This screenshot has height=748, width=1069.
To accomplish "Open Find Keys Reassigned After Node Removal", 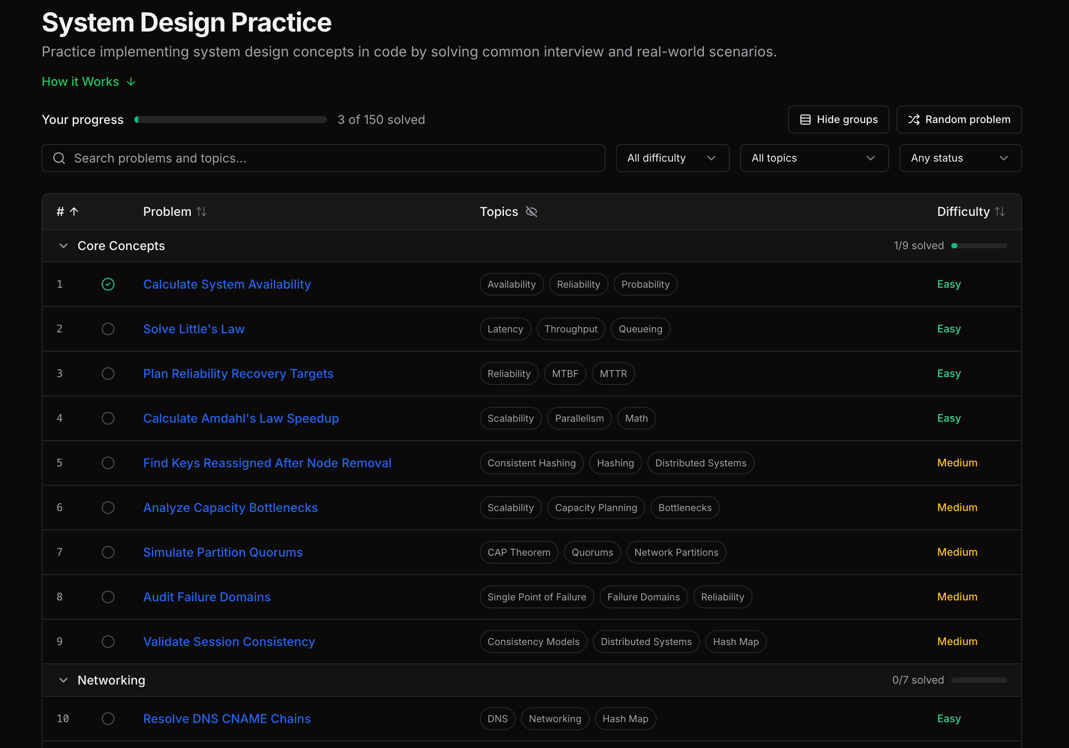I will point(267,463).
